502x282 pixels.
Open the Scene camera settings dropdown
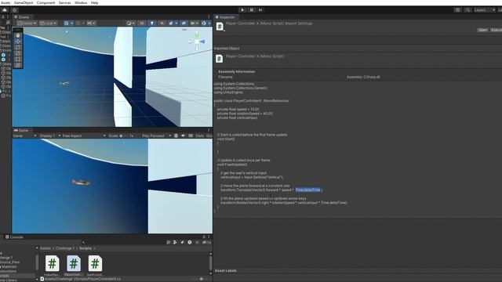click(x=194, y=23)
